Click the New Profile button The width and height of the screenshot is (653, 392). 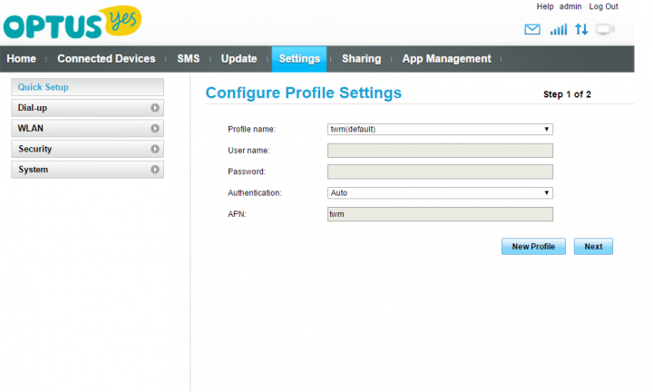533,247
